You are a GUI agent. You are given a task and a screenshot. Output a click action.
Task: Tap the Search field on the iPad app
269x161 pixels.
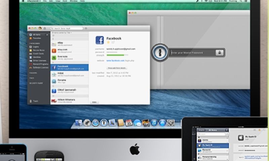click(x=212, y=134)
